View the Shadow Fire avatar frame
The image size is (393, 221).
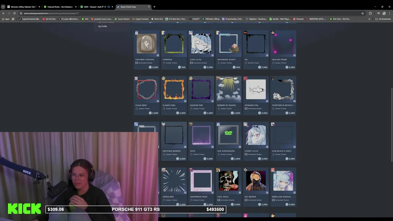coord(201,96)
